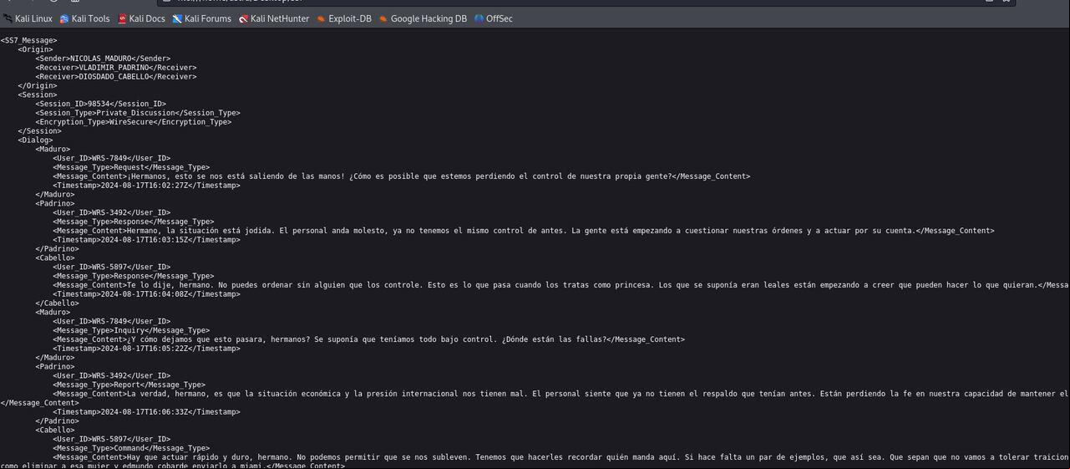Open the Kali Docs bookmark

[x=141, y=18]
